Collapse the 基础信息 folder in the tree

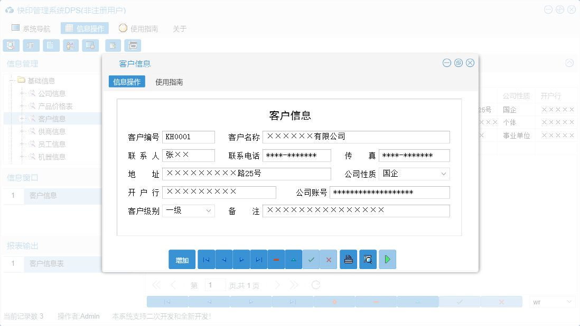(11, 80)
